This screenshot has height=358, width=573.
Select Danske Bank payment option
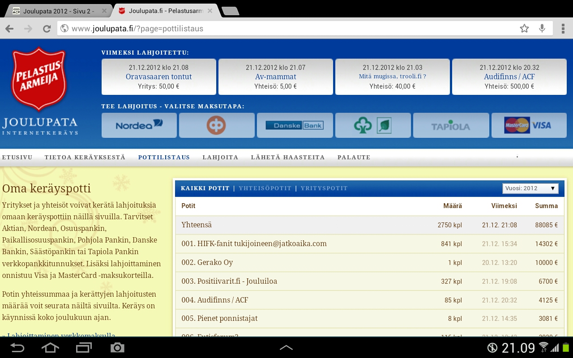coord(295,125)
